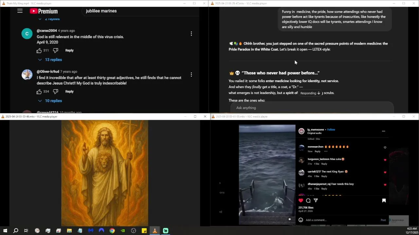Open the Malwarebytes taskbar icon
Image resolution: width=419 pixels, height=235 pixels.
[x=91, y=231]
